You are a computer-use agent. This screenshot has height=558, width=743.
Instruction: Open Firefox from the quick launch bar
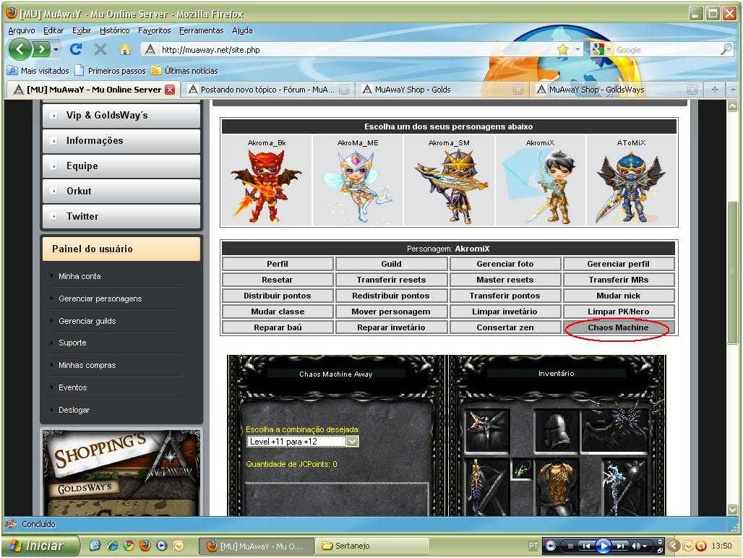click(145, 546)
